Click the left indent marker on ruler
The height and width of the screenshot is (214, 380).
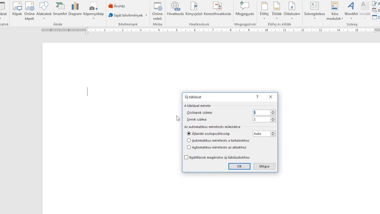pyautogui.click(x=87, y=30)
